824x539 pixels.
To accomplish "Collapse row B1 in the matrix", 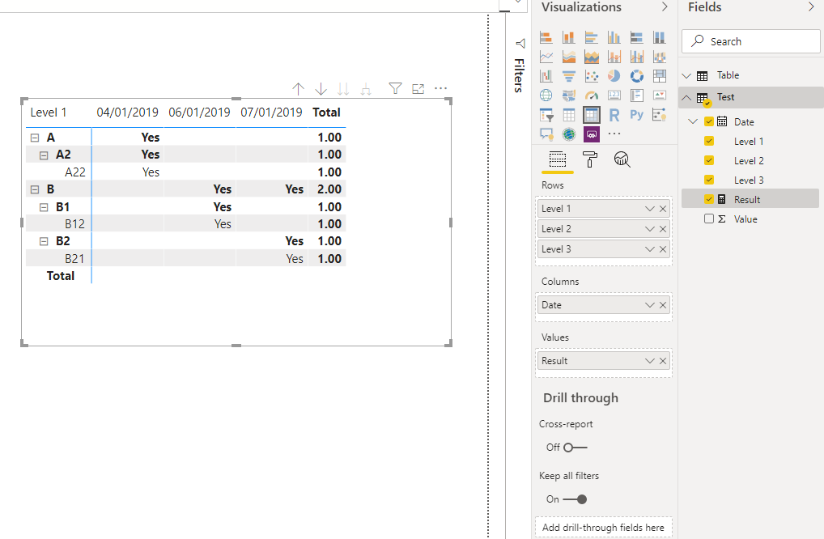I will [x=44, y=207].
